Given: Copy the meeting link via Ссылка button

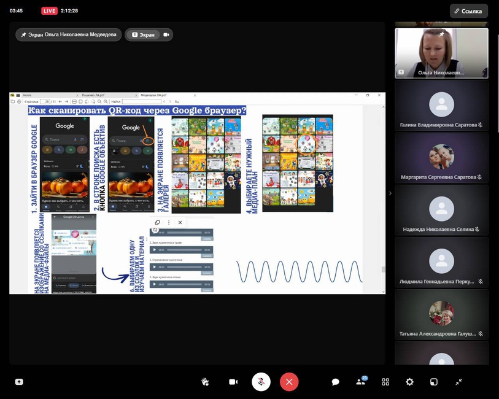Looking at the screenshot, I should (468, 11).
